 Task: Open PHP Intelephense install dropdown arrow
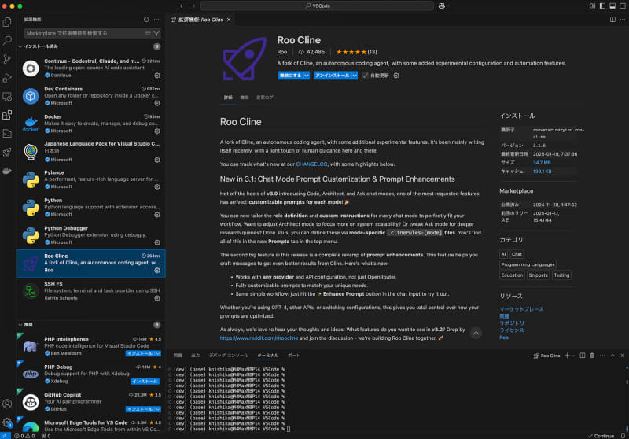click(x=158, y=353)
